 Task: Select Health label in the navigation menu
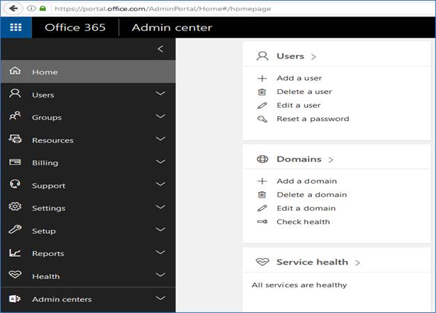point(46,276)
